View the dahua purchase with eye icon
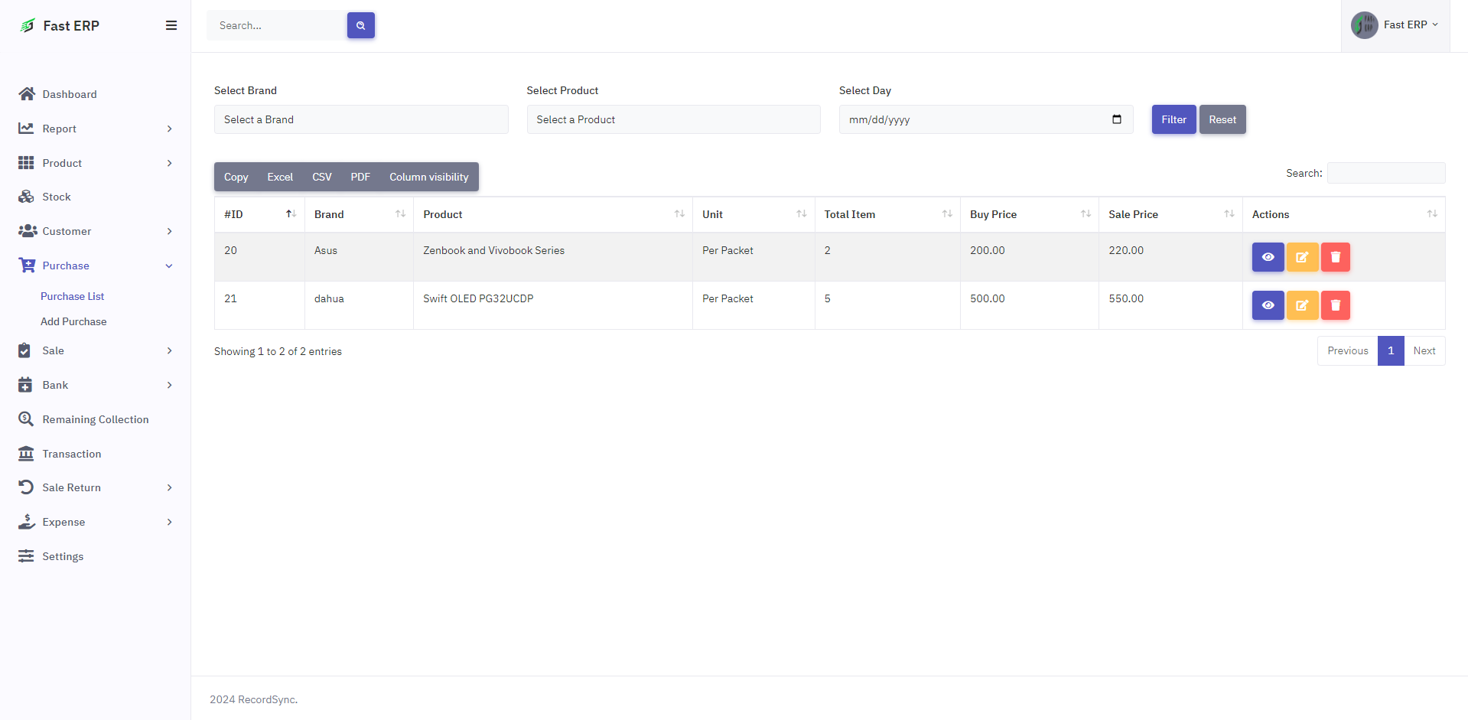This screenshot has height=720, width=1468. click(1267, 305)
